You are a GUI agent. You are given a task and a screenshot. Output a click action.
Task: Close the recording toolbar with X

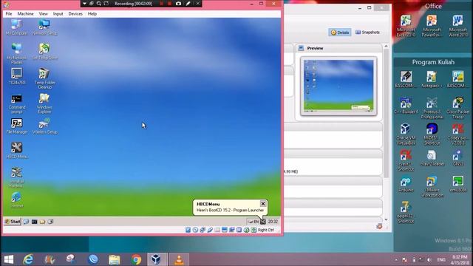tap(198, 4)
